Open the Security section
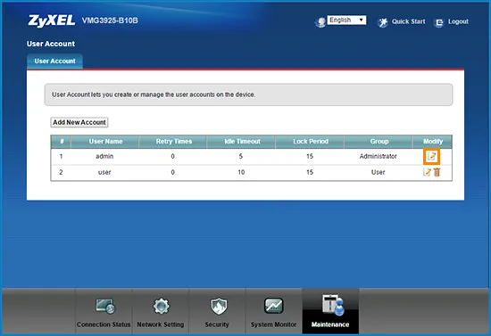Viewport: 491px width, 336px height. (x=217, y=312)
